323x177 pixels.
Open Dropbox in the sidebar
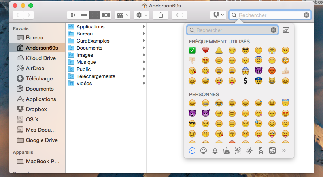tap(38, 110)
